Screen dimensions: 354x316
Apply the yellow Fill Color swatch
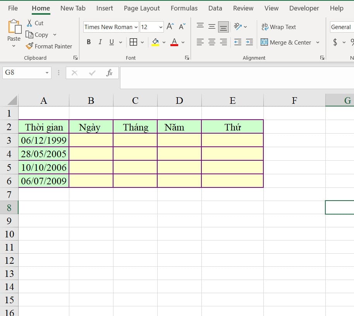coord(155,42)
